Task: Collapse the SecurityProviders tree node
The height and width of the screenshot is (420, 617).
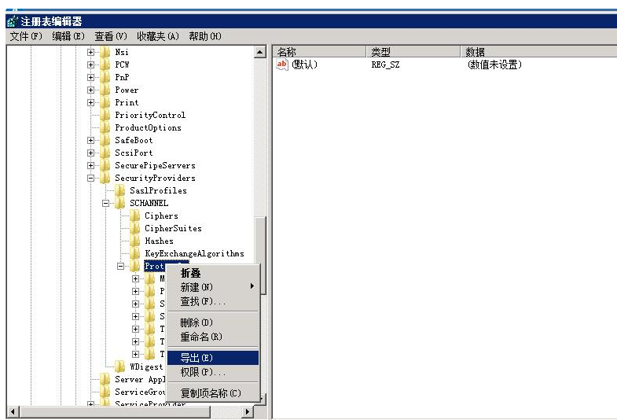Action: tap(91, 178)
